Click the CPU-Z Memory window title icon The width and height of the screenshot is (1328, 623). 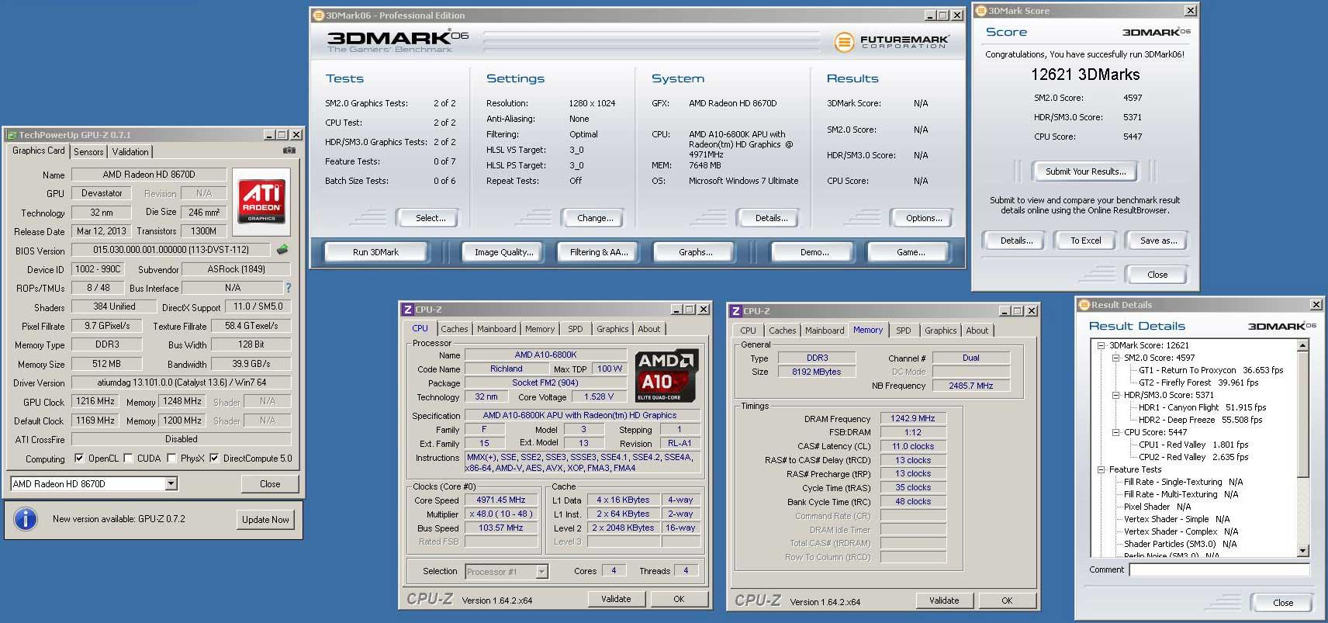click(735, 311)
